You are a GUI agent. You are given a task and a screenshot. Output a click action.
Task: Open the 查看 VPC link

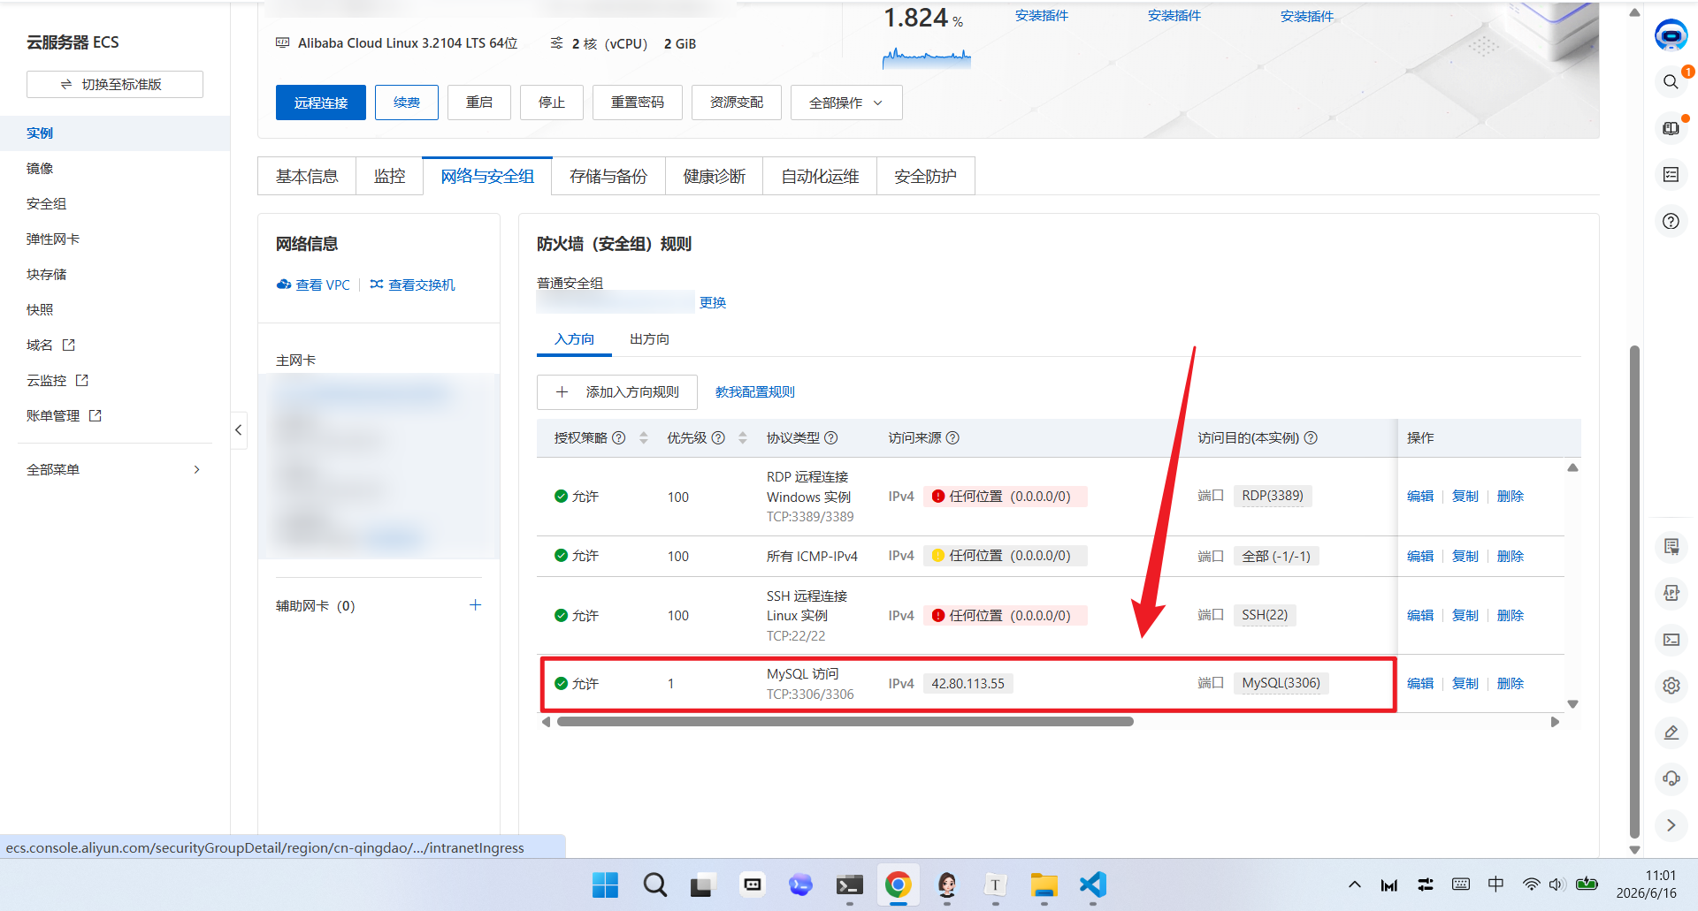tap(314, 285)
